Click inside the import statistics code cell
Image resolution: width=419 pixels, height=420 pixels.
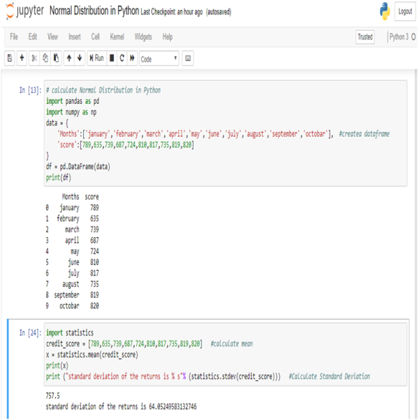tap(223, 354)
